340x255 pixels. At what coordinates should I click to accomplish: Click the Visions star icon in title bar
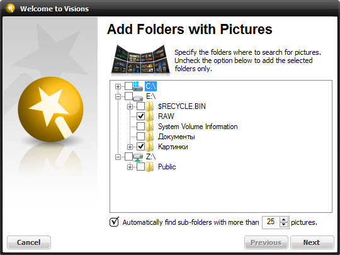[10, 8]
